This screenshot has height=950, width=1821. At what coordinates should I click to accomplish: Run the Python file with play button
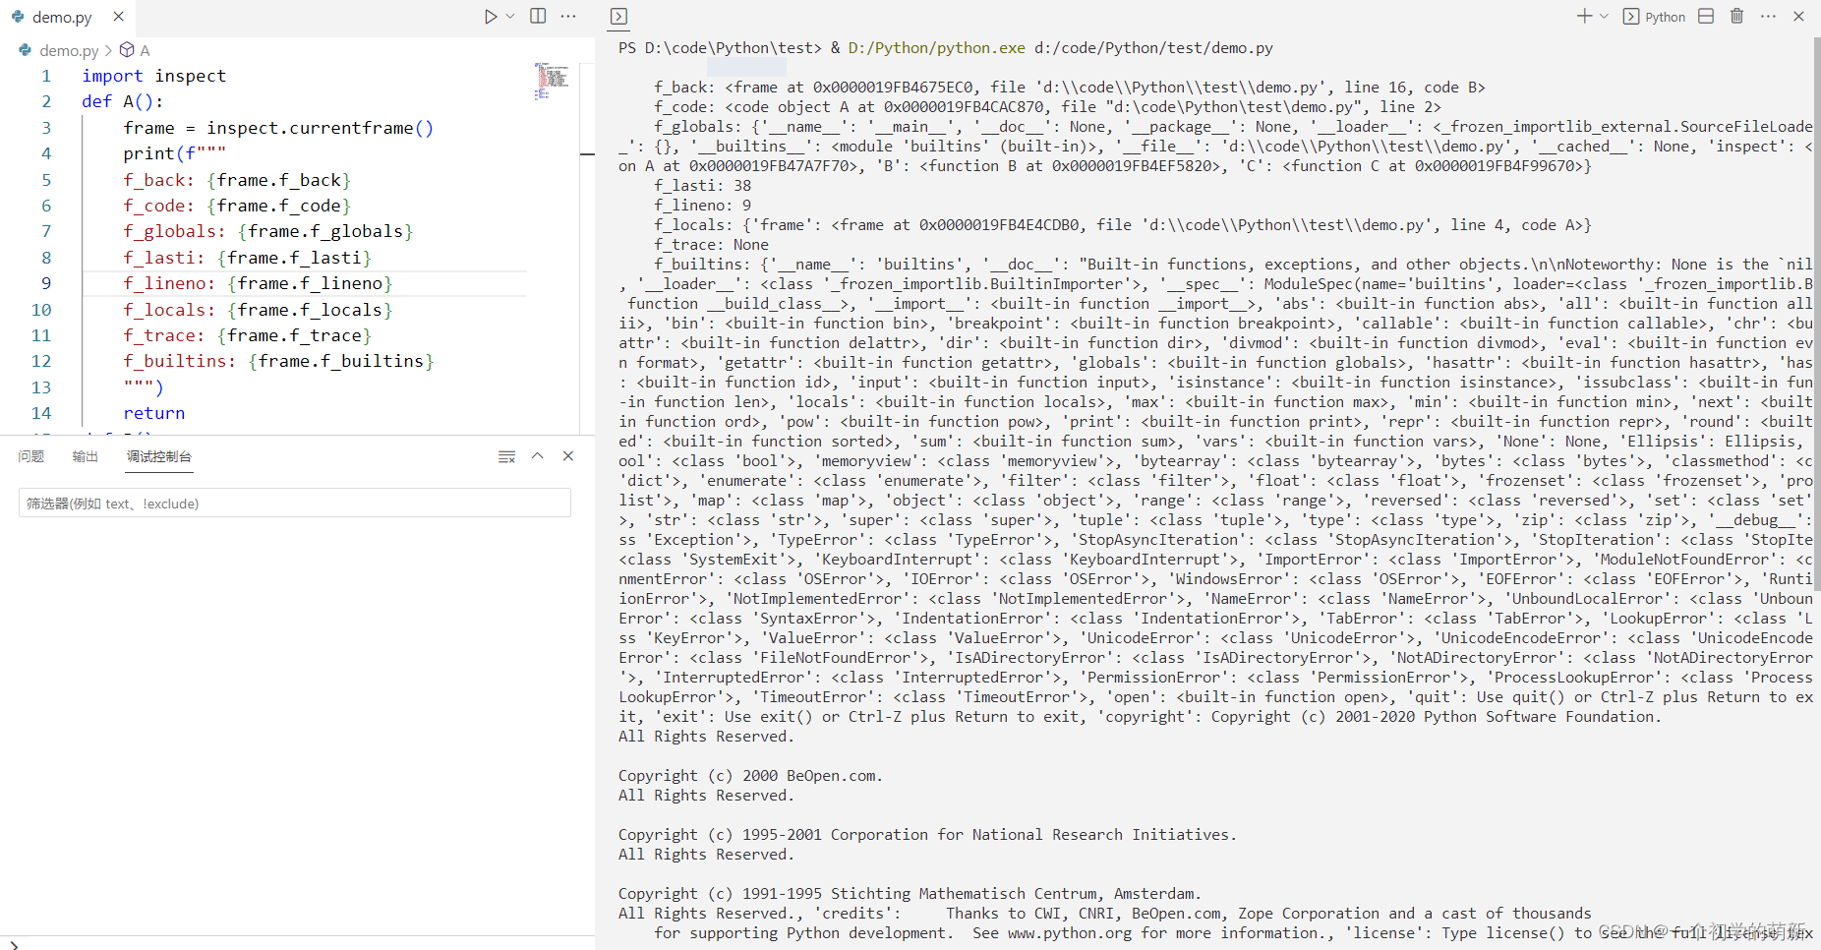click(x=490, y=17)
